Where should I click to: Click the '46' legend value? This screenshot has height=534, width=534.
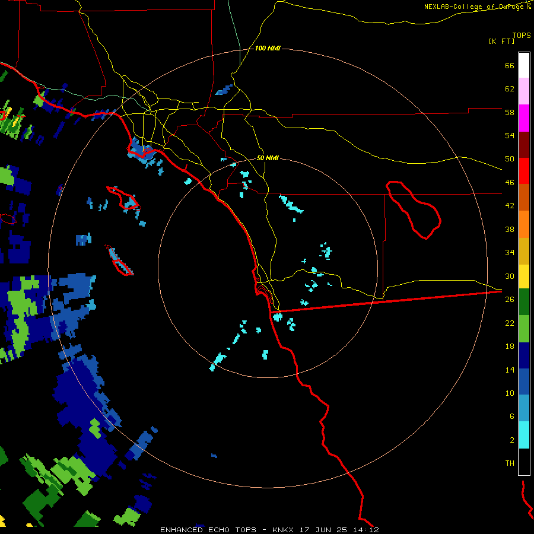tap(510, 183)
